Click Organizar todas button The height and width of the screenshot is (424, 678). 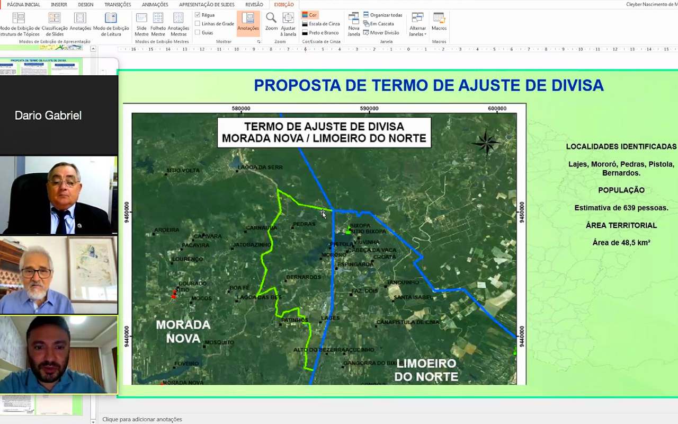pyautogui.click(x=382, y=15)
